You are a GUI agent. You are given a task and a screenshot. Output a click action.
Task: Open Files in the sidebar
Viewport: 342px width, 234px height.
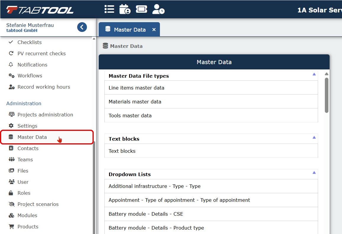click(x=23, y=171)
